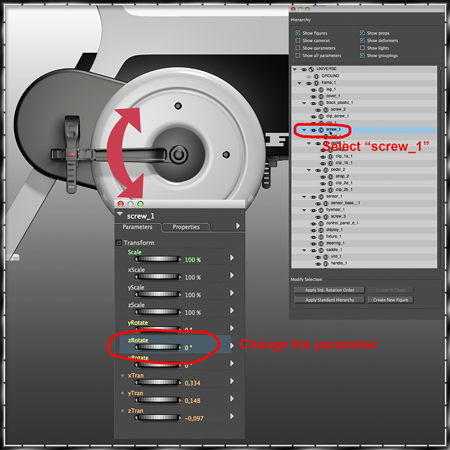Collapse the Transform parameter group
This screenshot has width=450, height=450.
(x=119, y=243)
